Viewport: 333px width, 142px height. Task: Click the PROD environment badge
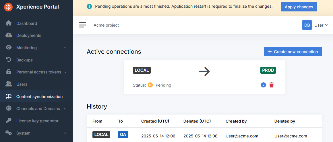(x=268, y=70)
